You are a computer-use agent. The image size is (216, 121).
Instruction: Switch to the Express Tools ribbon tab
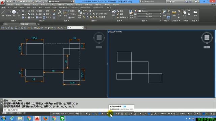[x=98, y=7]
